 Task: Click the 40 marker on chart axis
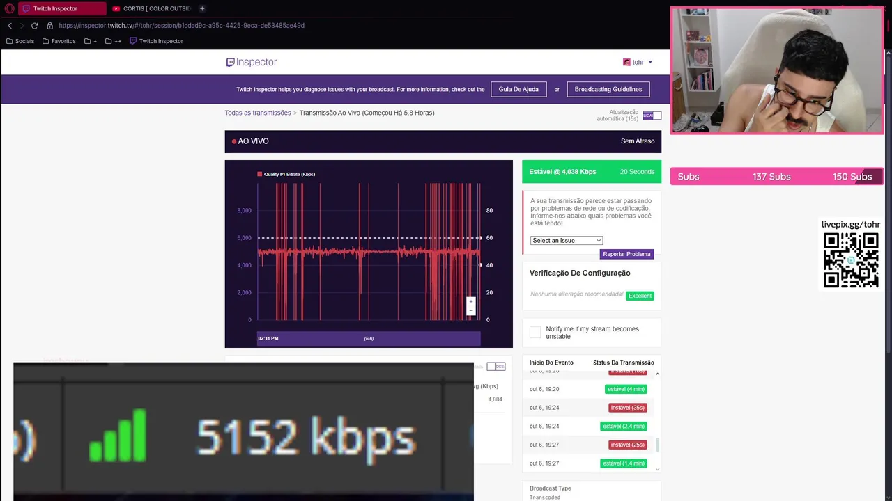point(480,265)
